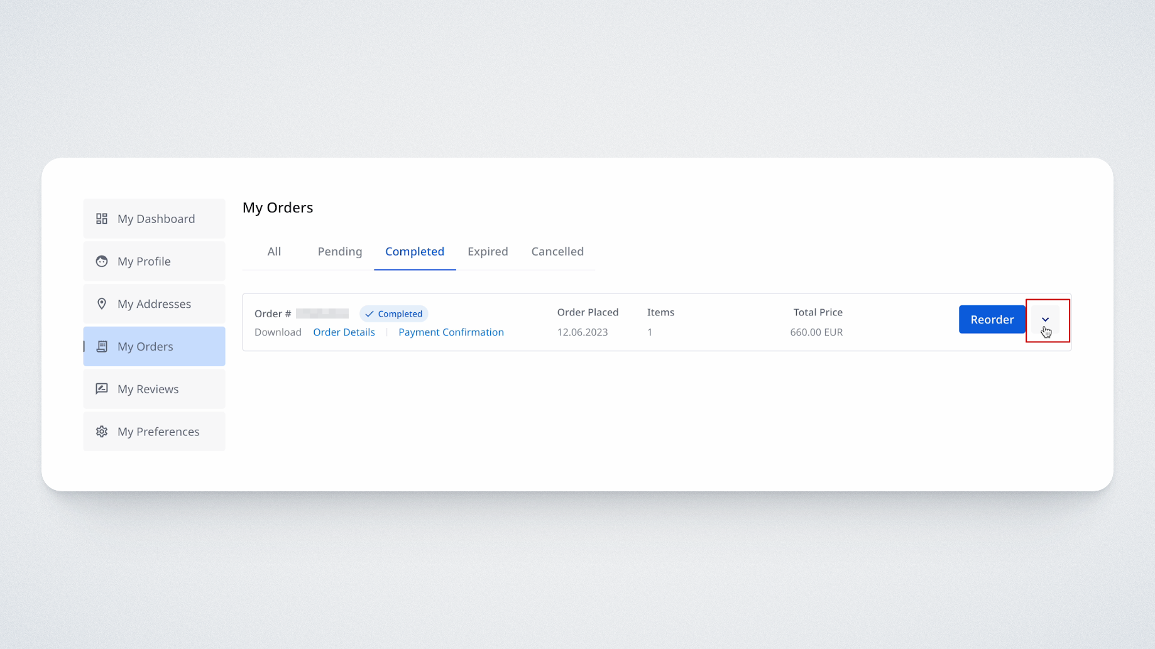Download the Order Details document

344,332
